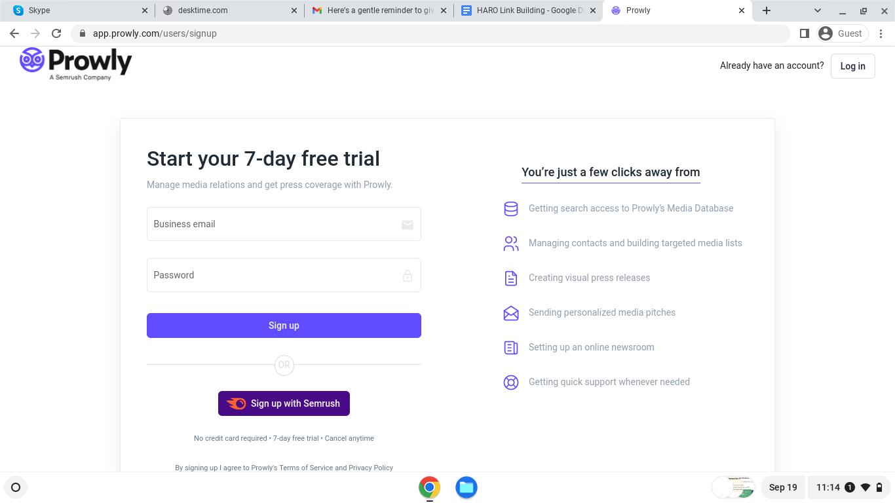Click the managing contacts people icon
The height and width of the screenshot is (503, 895).
click(511, 244)
